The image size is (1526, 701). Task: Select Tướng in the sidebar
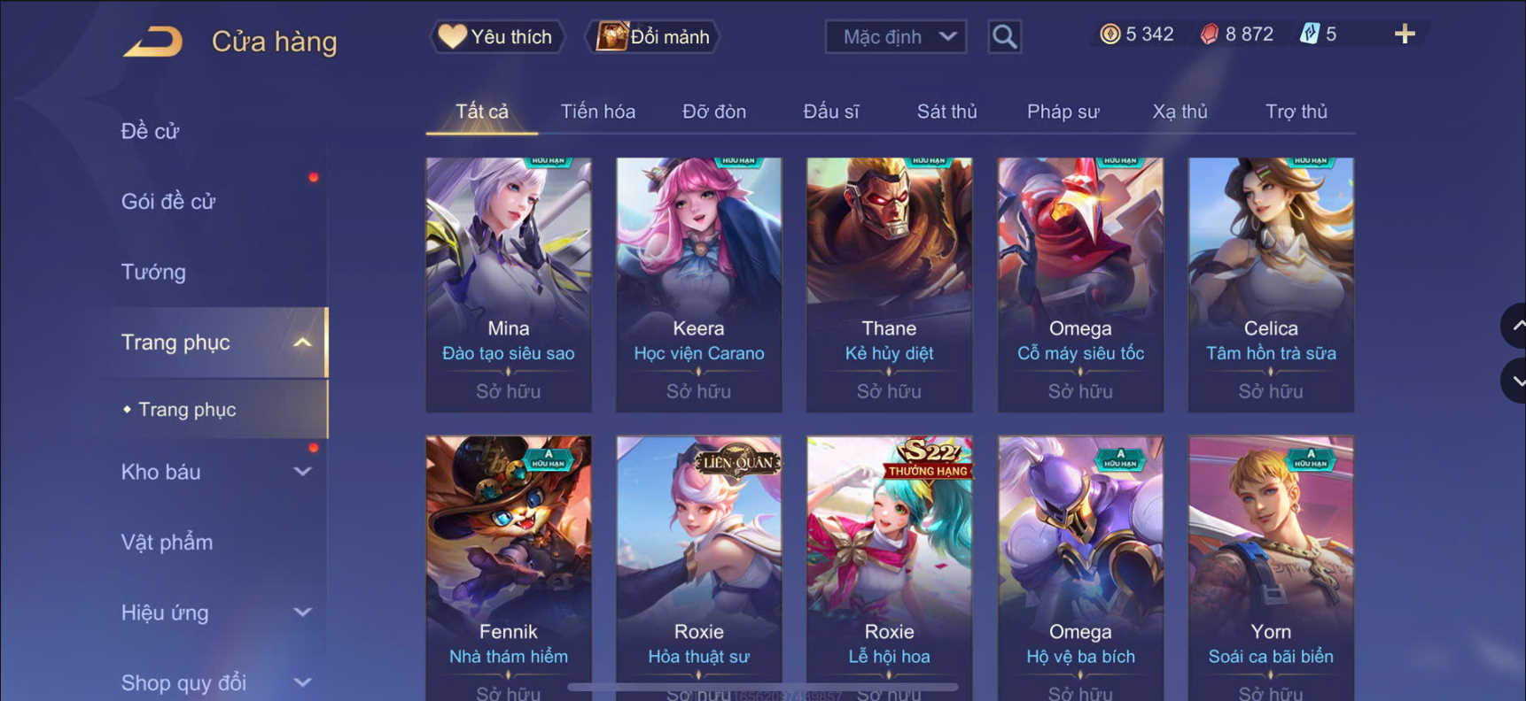153,272
